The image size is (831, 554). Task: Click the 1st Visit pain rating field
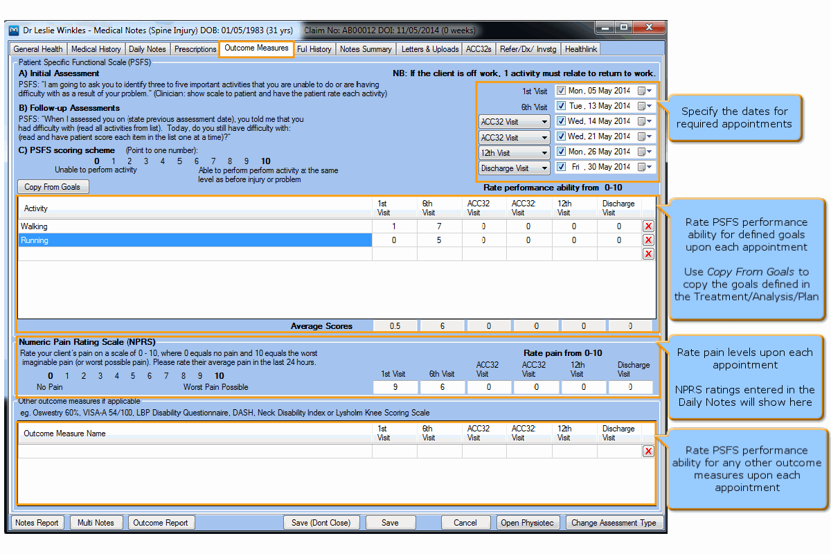(395, 388)
